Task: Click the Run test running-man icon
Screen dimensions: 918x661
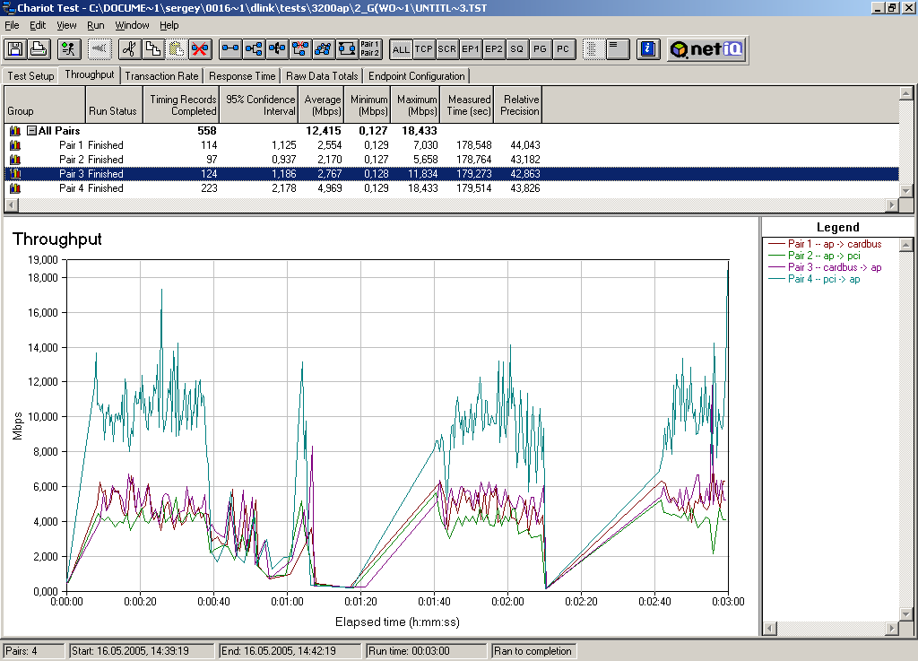Action: click(x=71, y=48)
